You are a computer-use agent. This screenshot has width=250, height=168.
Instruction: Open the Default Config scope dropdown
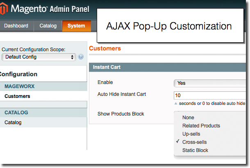click(39, 57)
